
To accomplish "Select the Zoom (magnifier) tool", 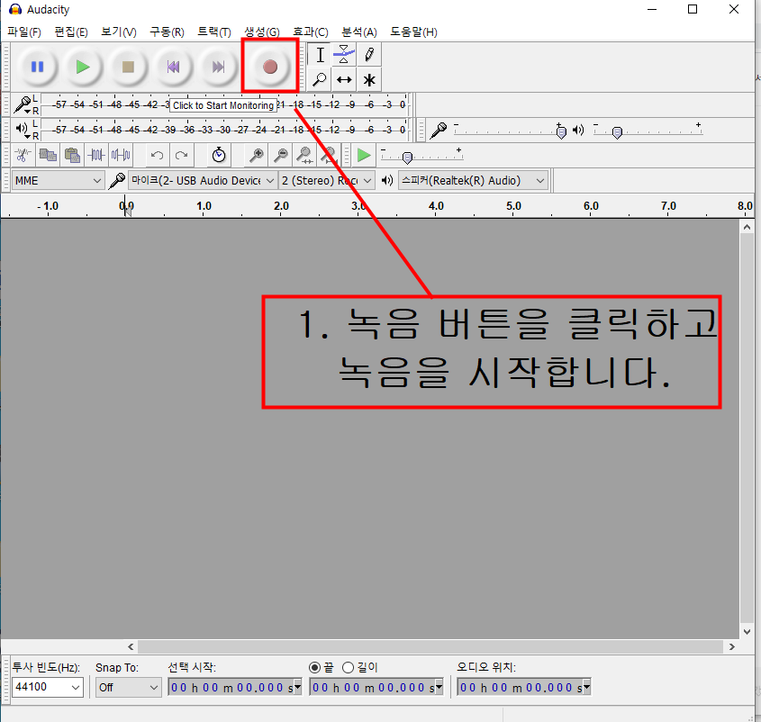I will [320, 79].
